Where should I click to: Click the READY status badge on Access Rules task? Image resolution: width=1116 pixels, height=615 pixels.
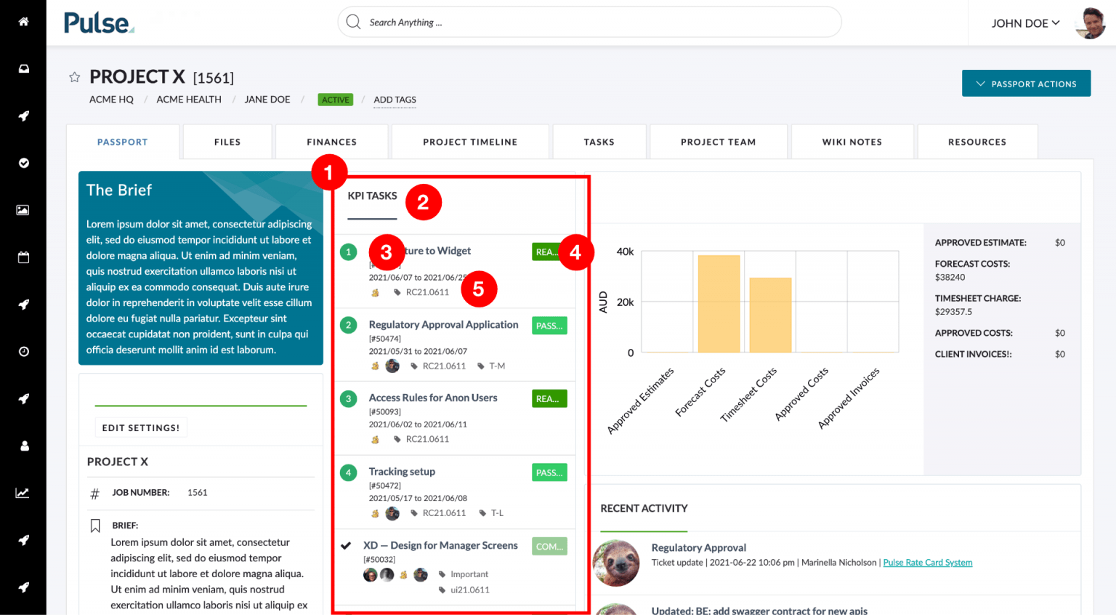(x=549, y=398)
